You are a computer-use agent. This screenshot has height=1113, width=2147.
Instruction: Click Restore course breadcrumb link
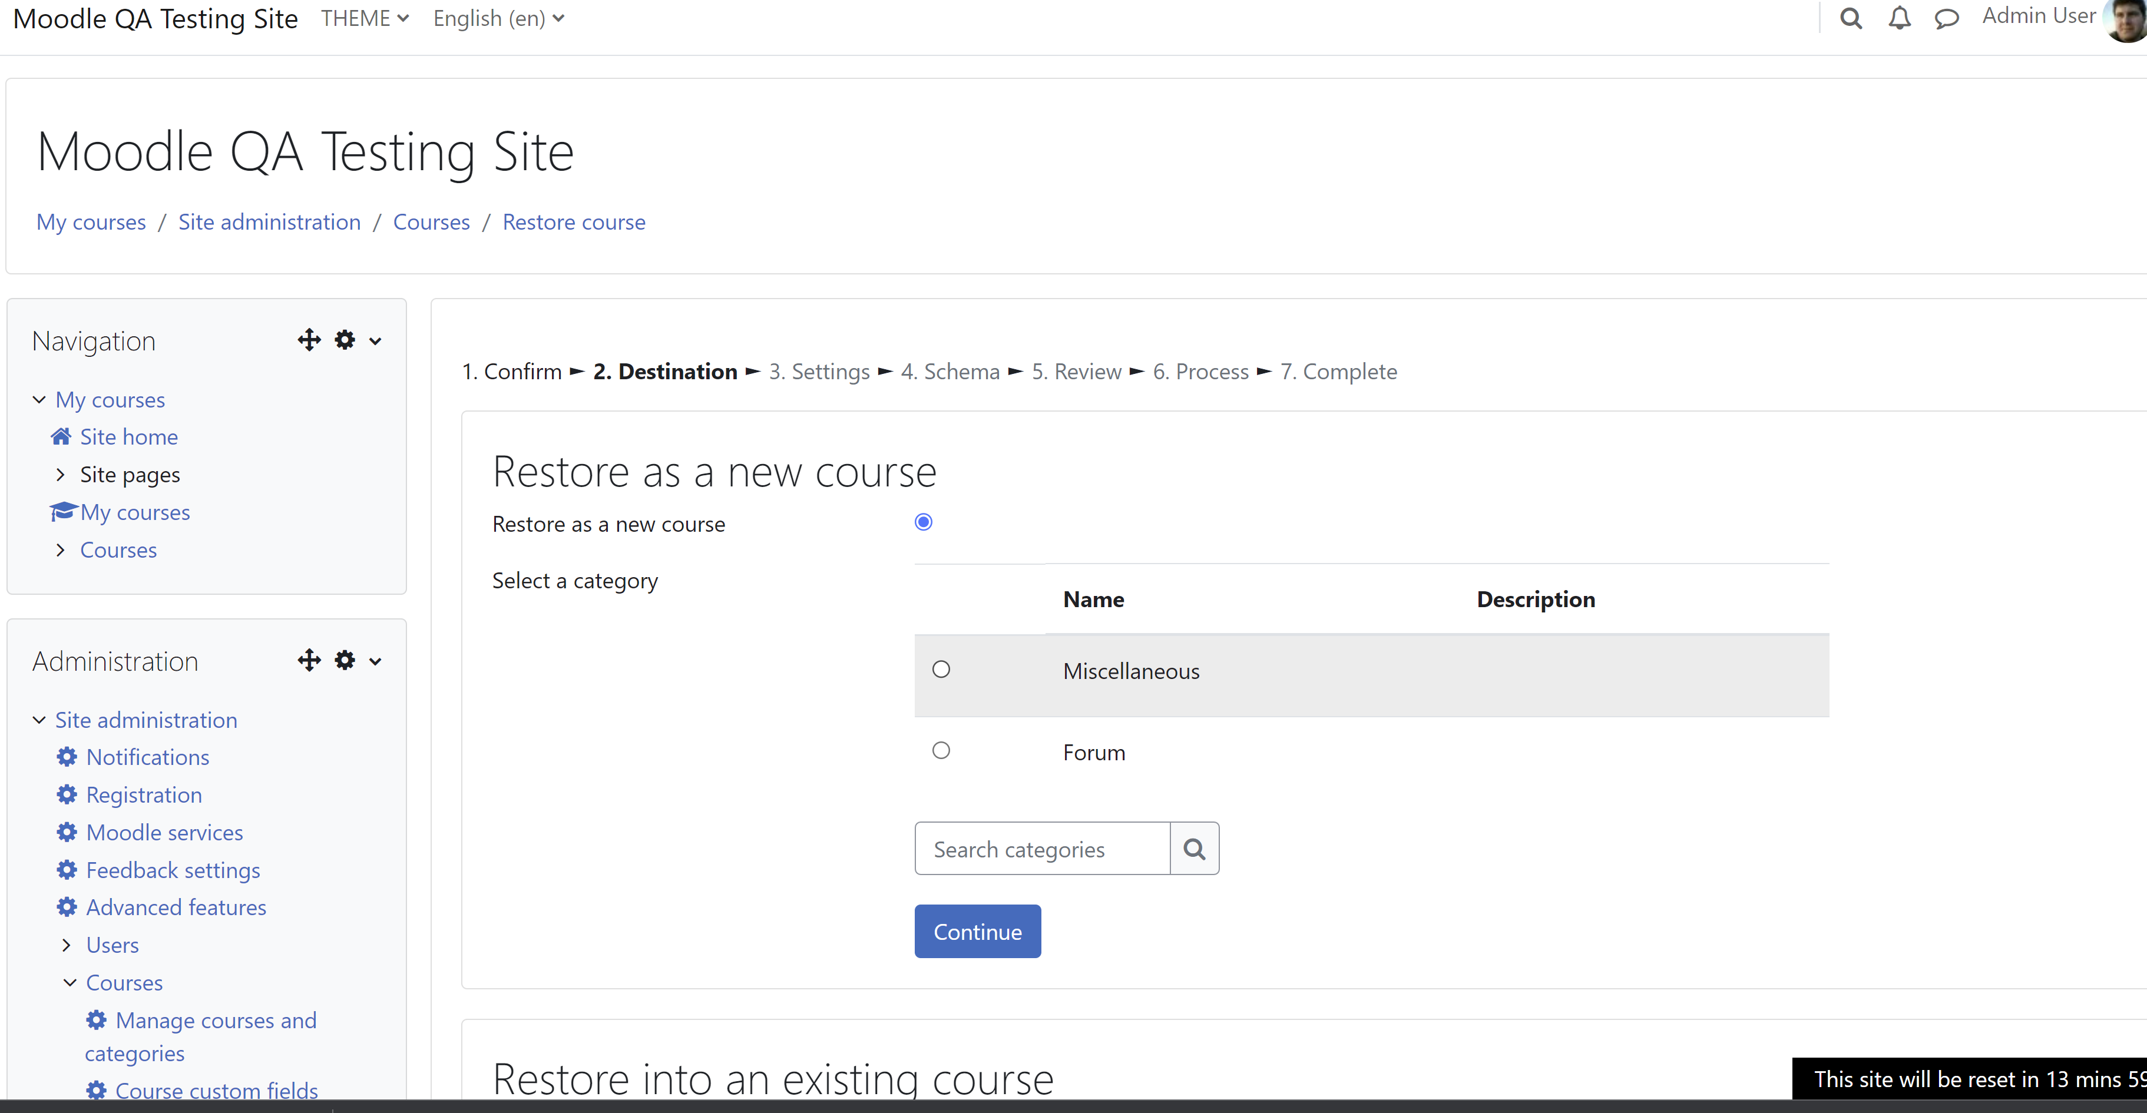pyautogui.click(x=574, y=221)
